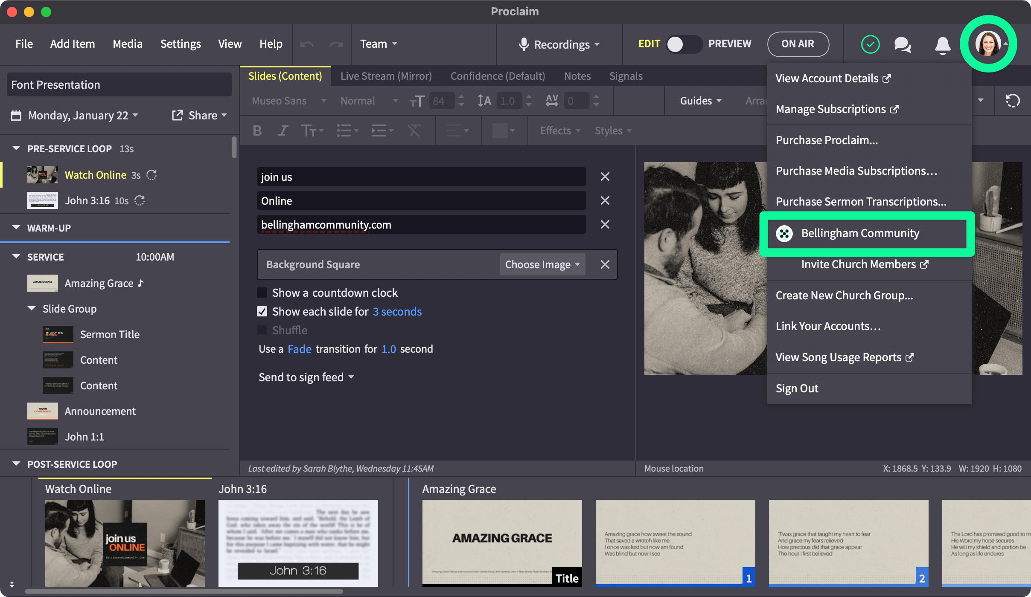Collapse the PRE-SERVICE LOOP section
This screenshot has width=1031, height=597.
[16, 148]
